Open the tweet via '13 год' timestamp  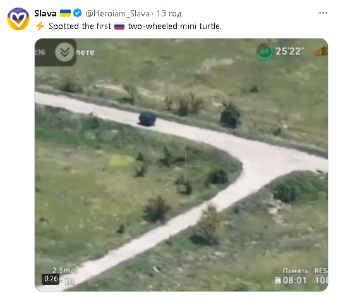[x=169, y=13]
